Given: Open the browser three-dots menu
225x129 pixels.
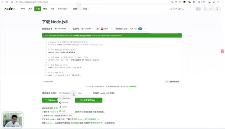Looking at the screenshot, I should [223, 2].
